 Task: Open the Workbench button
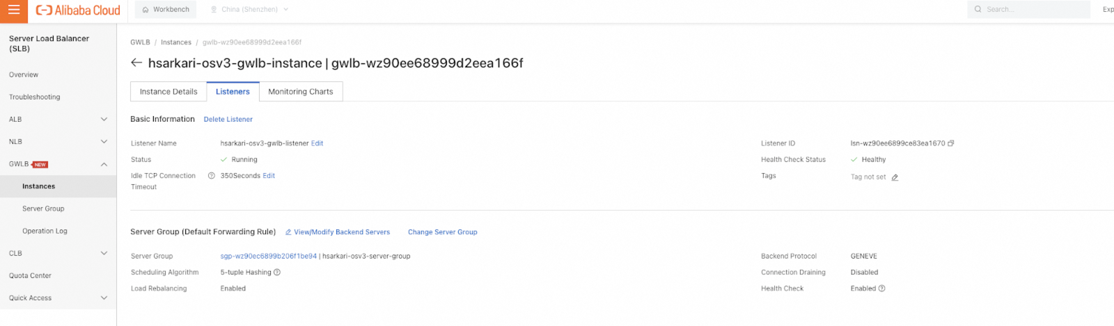point(166,9)
